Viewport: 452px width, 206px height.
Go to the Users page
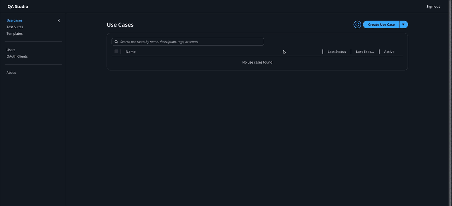[11, 49]
